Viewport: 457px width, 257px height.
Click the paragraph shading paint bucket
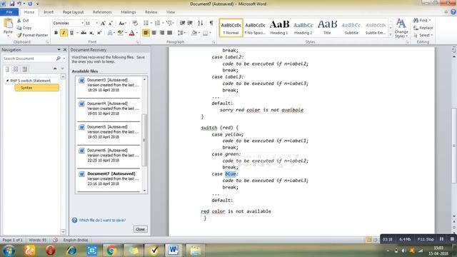point(194,33)
